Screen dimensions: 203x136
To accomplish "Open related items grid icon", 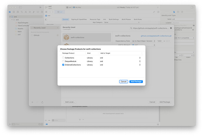I will pos(46,12).
